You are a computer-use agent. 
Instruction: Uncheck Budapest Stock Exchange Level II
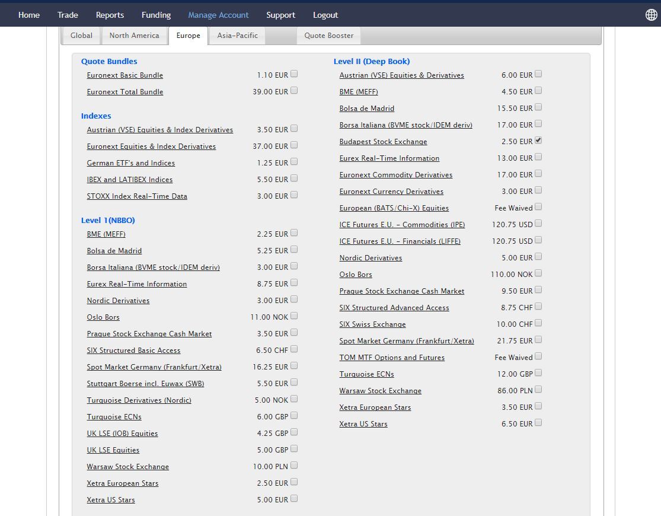coord(538,140)
